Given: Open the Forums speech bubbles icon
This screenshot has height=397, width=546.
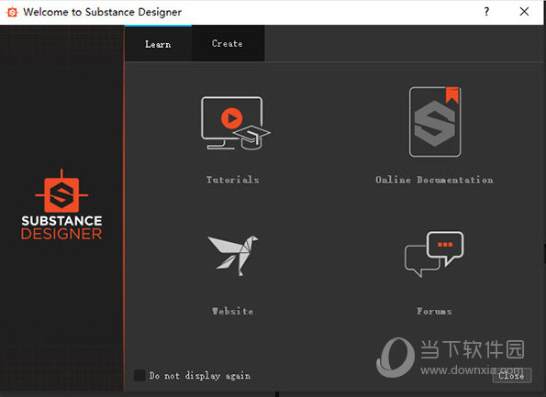Looking at the screenshot, I should (434, 254).
